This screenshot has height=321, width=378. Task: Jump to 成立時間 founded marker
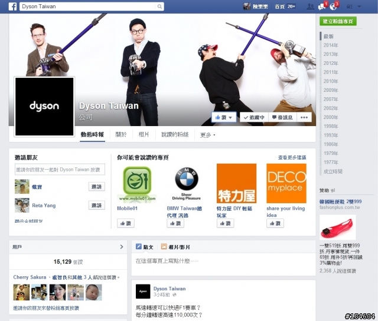333,171
